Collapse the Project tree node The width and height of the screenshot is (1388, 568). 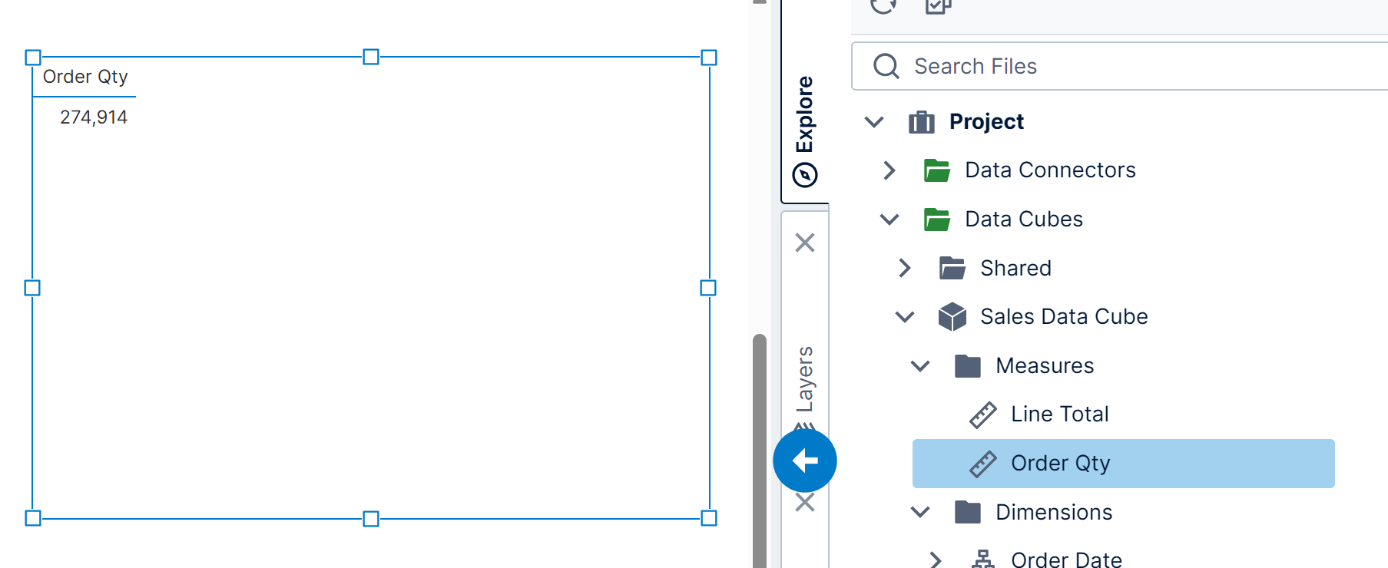coord(874,122)
